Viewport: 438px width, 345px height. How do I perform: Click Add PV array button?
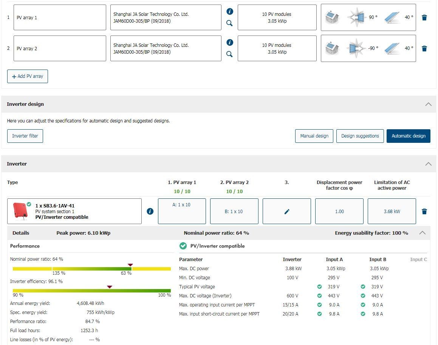(x=28, y=76)
